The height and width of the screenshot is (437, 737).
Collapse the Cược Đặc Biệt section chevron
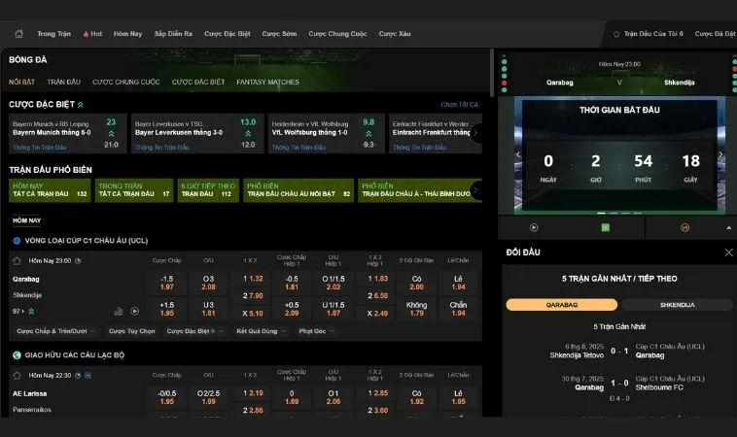click(x=81, y=105)
